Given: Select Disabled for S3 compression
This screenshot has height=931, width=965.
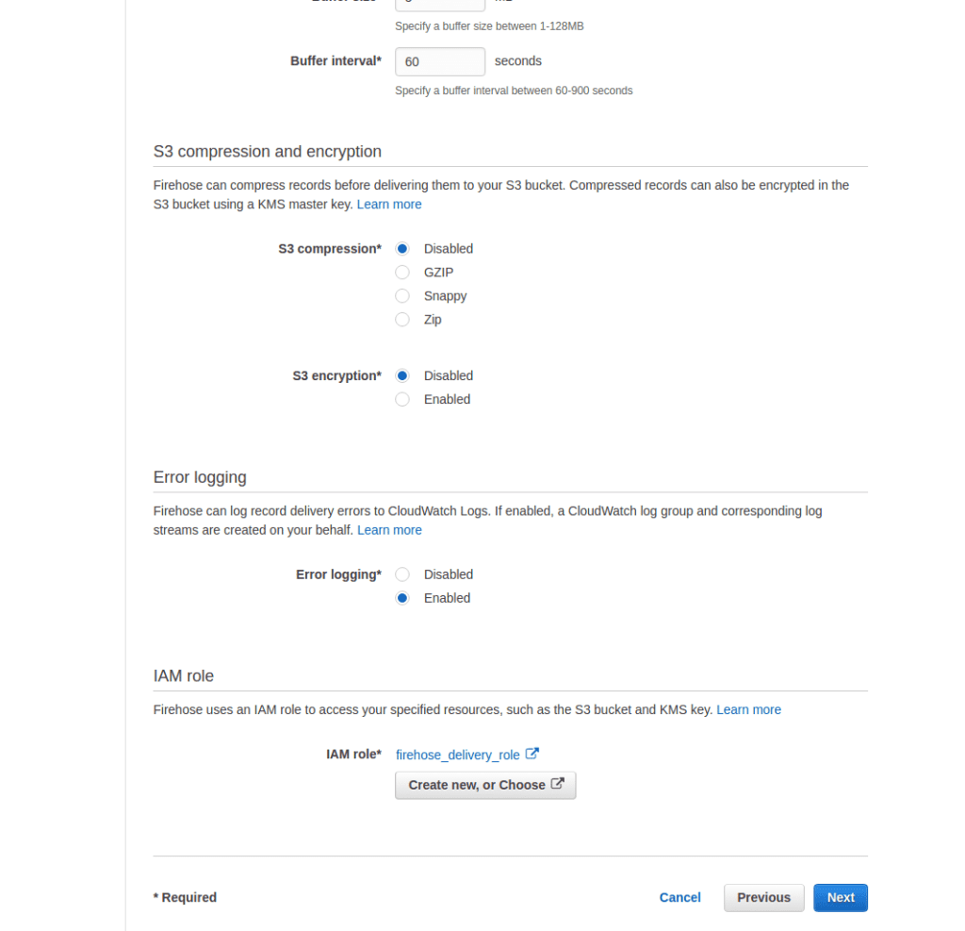Looking at the screenshot, I should 402,248.
